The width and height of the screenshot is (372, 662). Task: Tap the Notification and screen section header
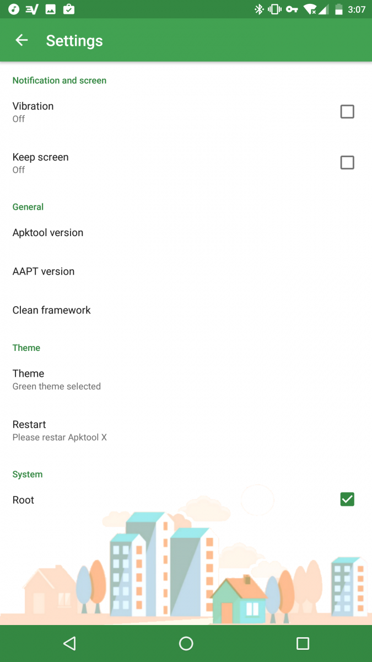60,81
